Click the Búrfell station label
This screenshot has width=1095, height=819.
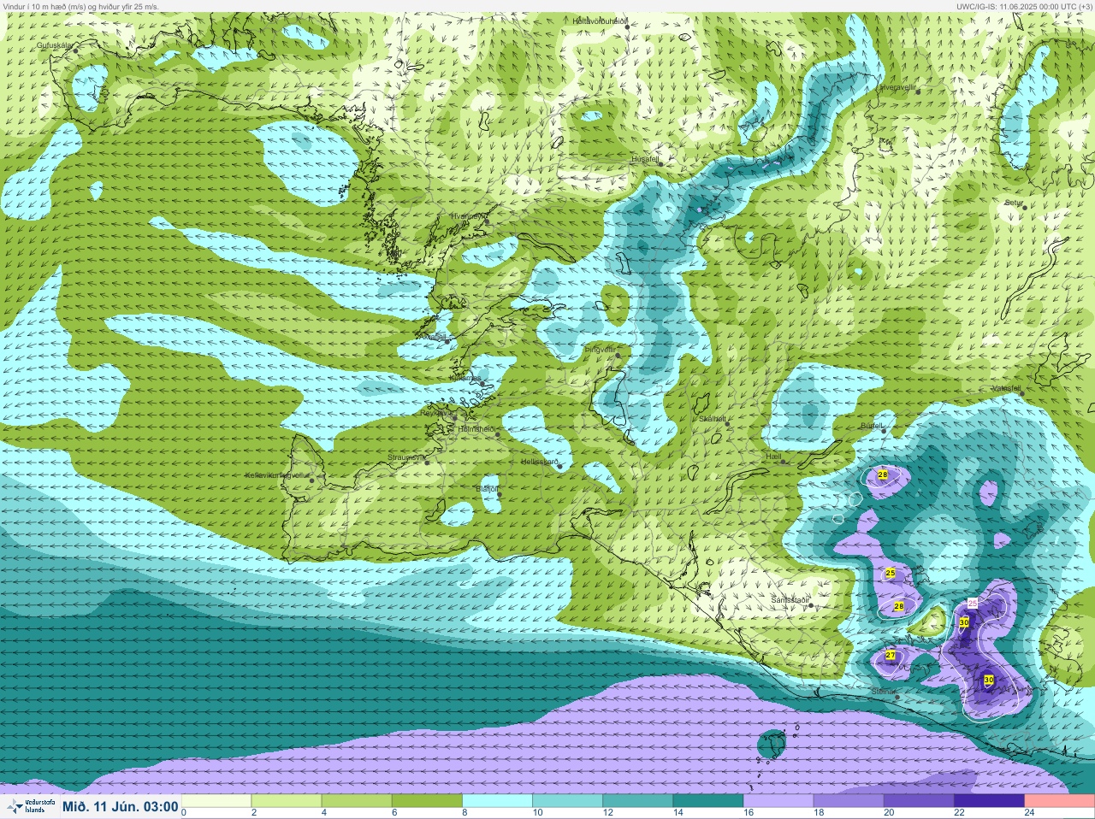[872, 425]
